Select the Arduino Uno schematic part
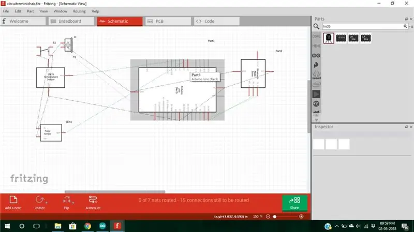Viewport: 414px width, 232px height. pos(178,90)
